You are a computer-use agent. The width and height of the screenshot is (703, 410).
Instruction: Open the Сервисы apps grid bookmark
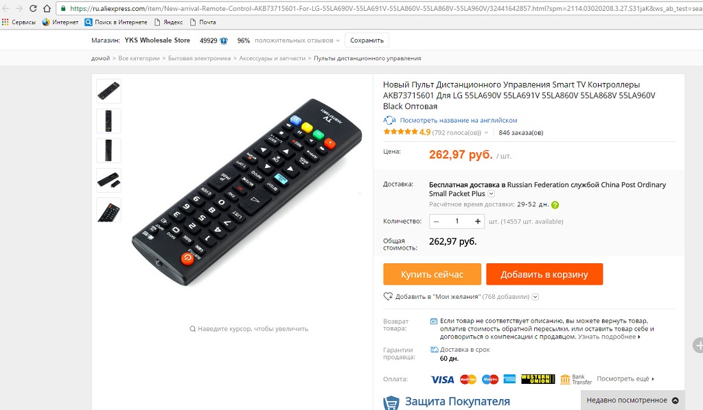(x=5, y=22)
